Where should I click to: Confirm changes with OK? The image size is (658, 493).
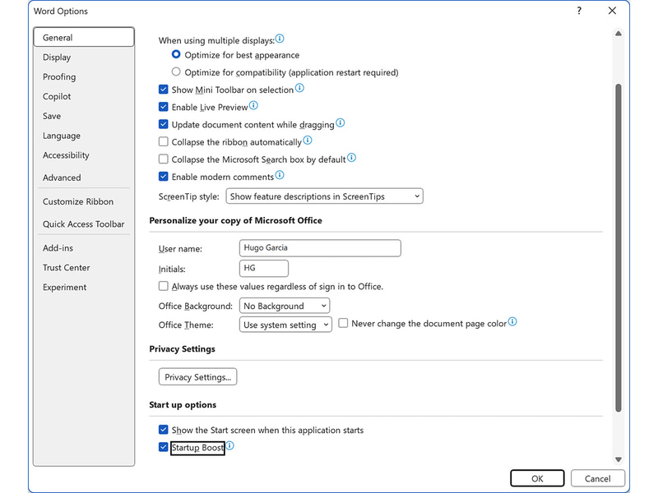pyautogui.click(x=537, y=478)
